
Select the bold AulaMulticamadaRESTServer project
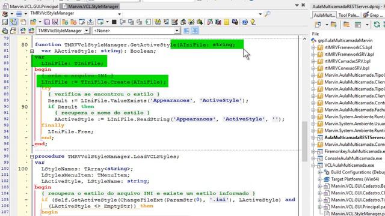coord(354,137)
